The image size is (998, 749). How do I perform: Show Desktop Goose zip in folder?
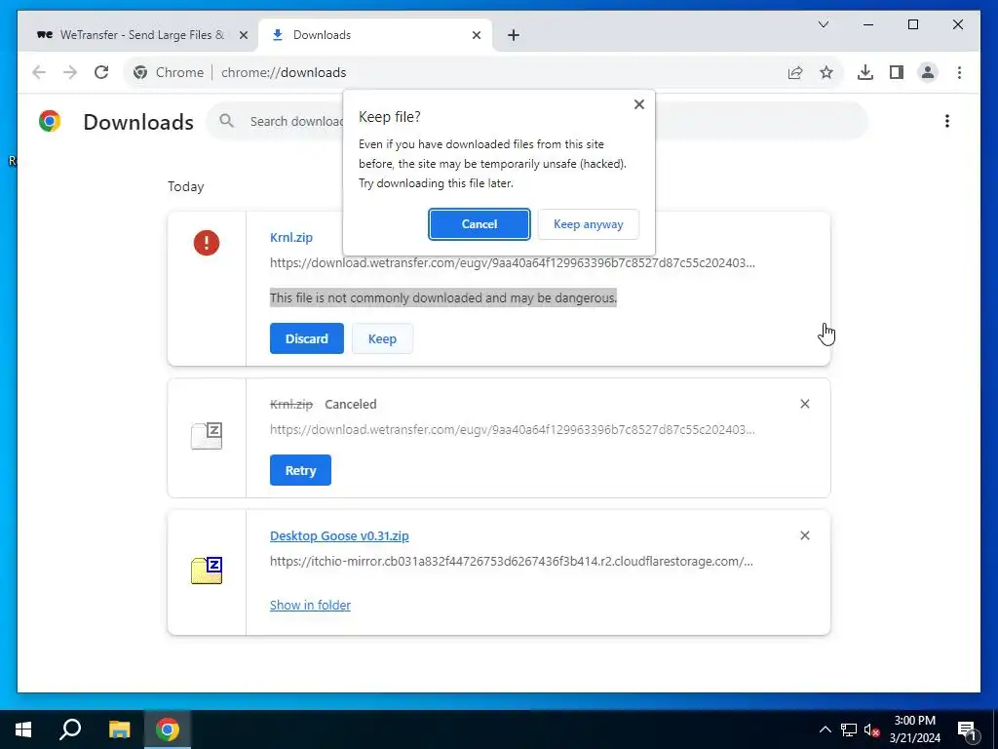point(310,605)
